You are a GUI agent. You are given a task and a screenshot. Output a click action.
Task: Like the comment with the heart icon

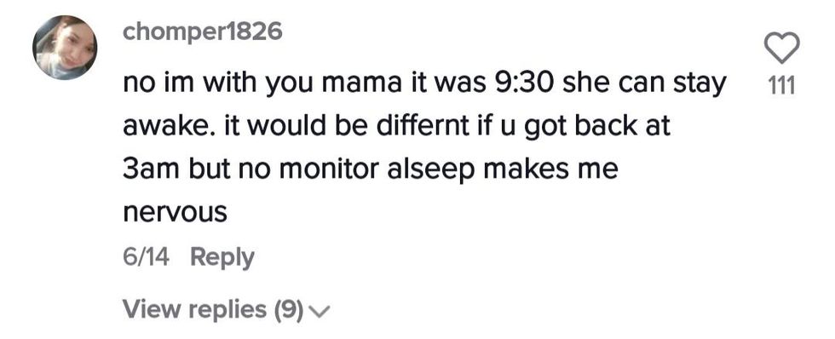pyautogui.click(x=782, y=48)
